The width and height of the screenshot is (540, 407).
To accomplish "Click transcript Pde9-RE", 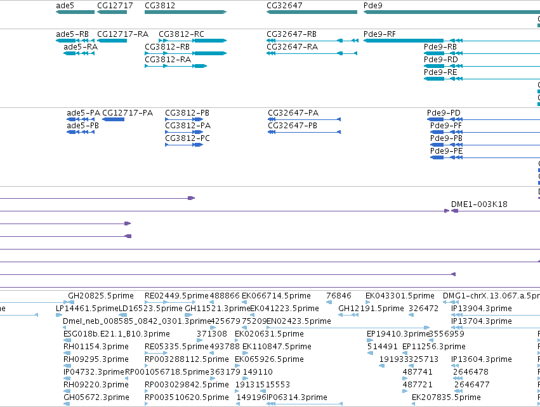I will pyautogui.click(x=482, y=79).
